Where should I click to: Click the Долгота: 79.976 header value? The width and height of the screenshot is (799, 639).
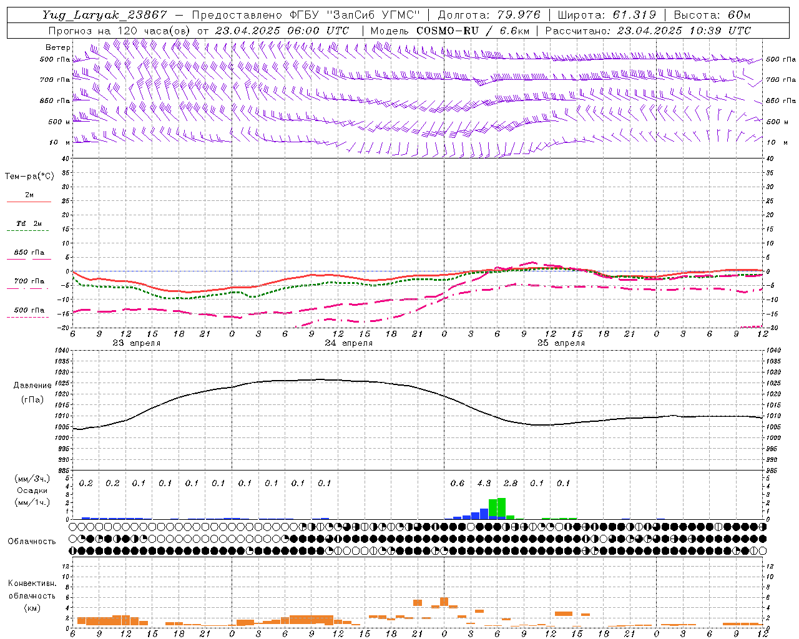[489, 15]
